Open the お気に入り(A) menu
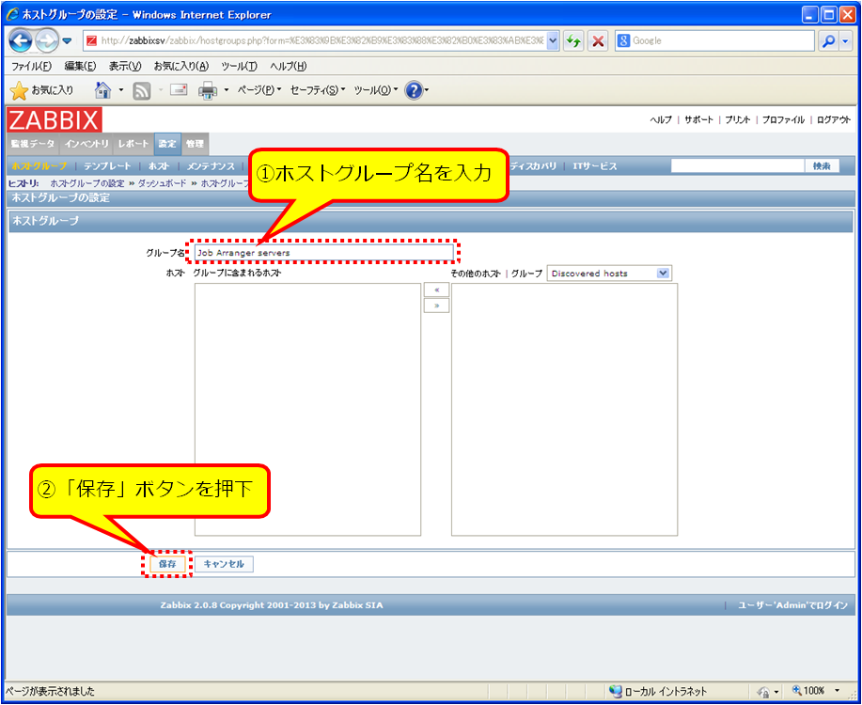This screenshot has height=705, width=862. tap(181, 66)
